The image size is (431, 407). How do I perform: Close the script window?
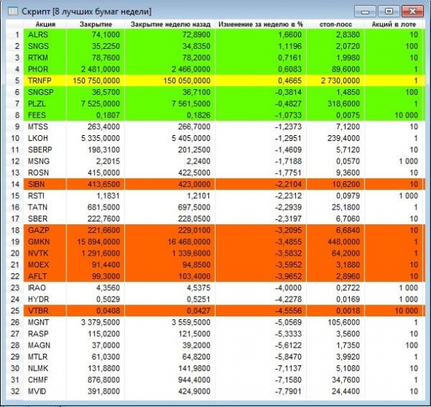click(412, 12)
